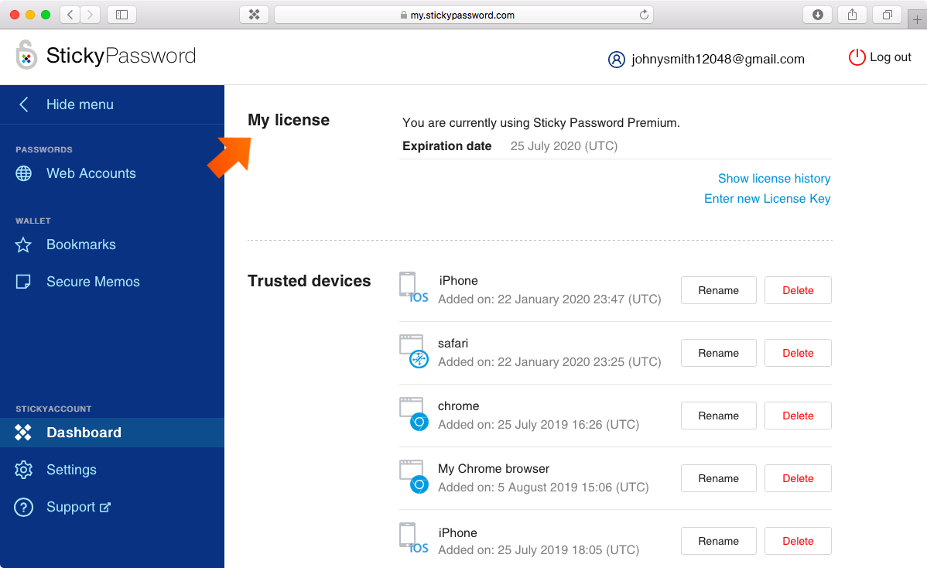Delete My Chrome browser device
Viewport: 927px width, 568px height.
798,478
